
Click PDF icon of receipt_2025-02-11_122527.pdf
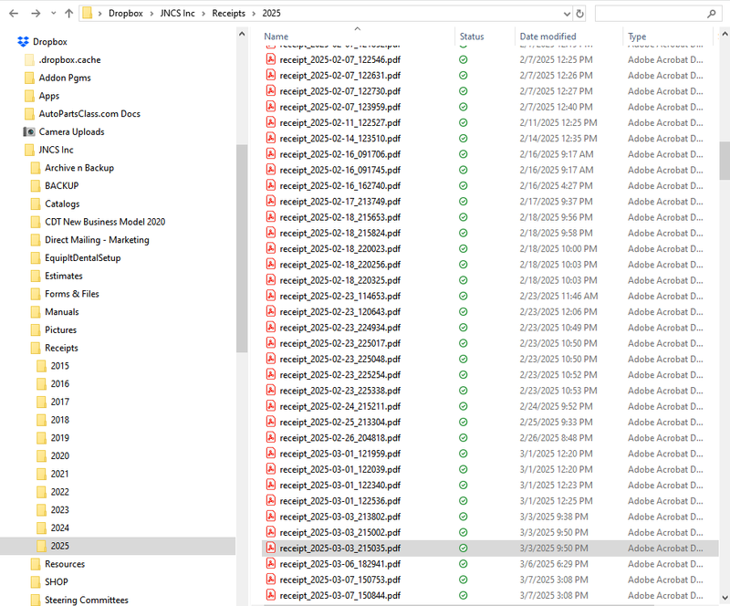pyautogui.click(x=270, y=122)
